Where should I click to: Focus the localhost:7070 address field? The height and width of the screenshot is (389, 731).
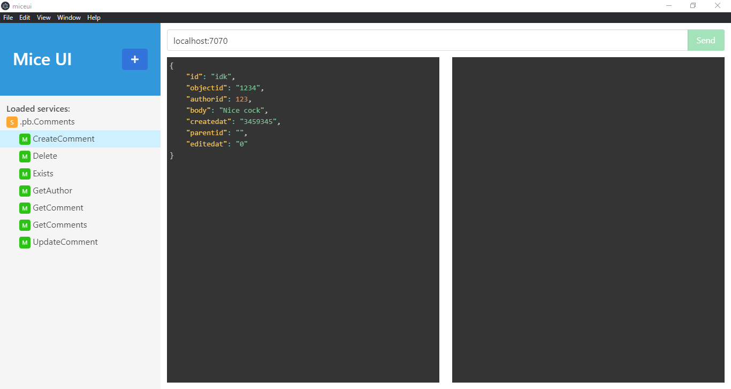tap(427, 41)
